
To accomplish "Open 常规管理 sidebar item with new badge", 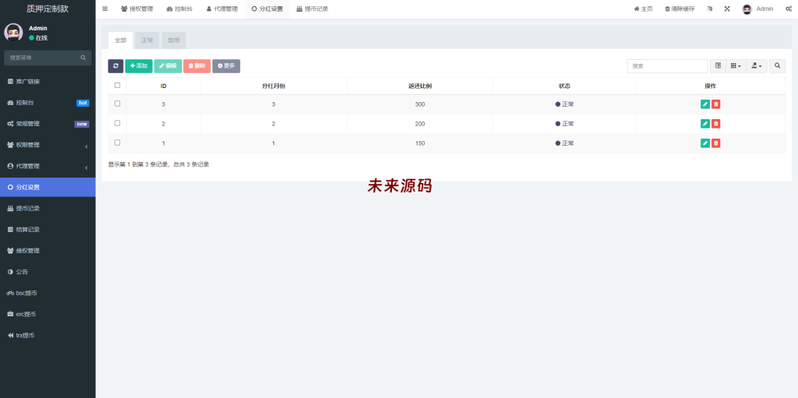I will 48,124.
